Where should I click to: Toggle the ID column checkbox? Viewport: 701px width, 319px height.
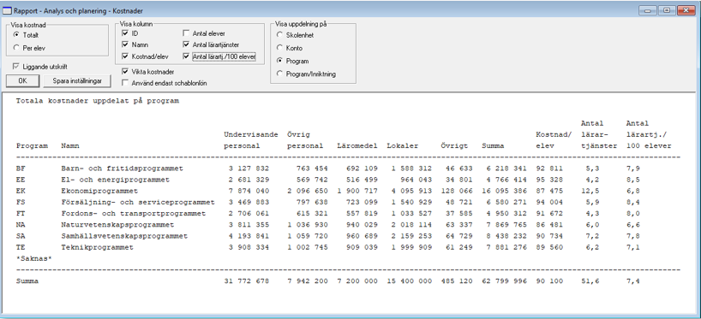click(125, 33)
